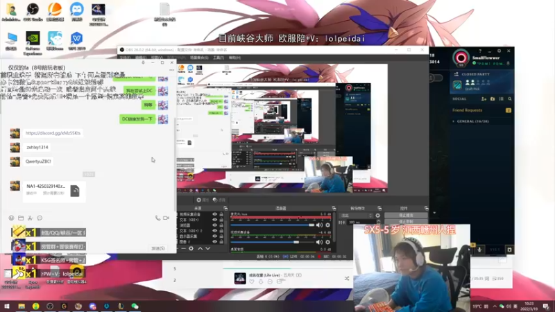
Task: Open the 文件 menu in OBS
Action: [125, 58]
